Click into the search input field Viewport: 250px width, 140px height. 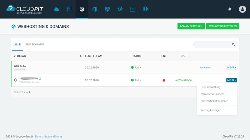coord(212,44)
